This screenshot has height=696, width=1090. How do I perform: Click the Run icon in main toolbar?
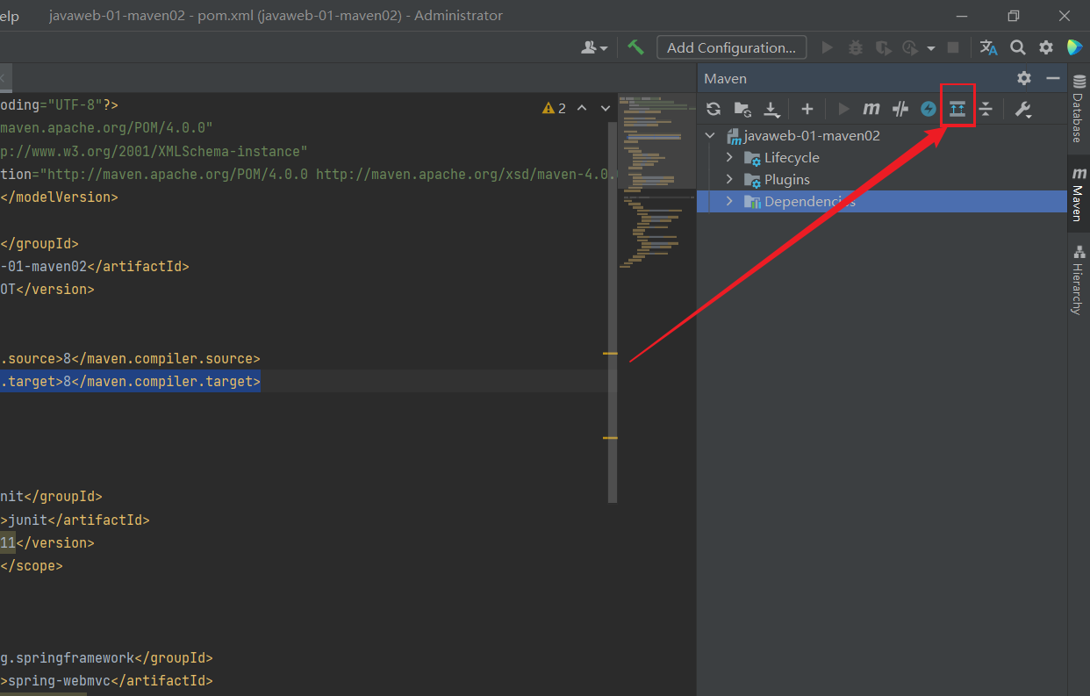(827, 47)
